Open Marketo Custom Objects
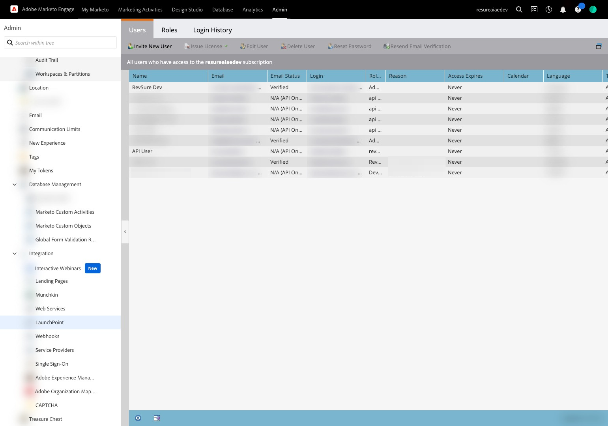Image resolution: width=608 pixels, height=426 pixels. (63, 226)
